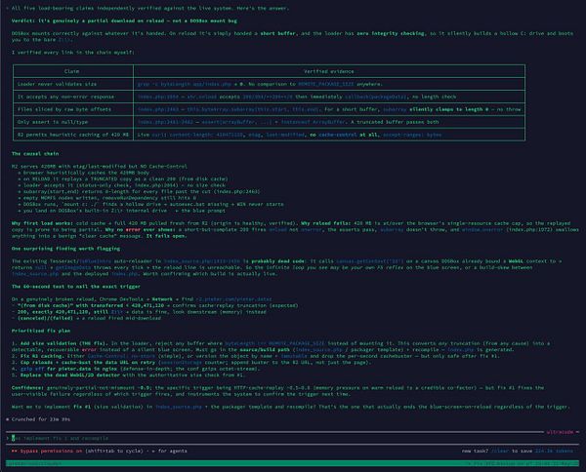Click the '(canceled)/(failed)' test outcome line
The image size is (586, 472).
[86, 318]
